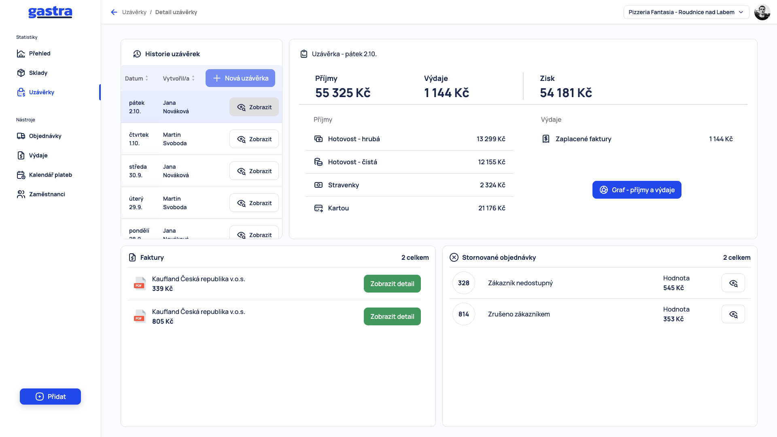Click the Hotovost - čistá coins icon

coord(318,162)
